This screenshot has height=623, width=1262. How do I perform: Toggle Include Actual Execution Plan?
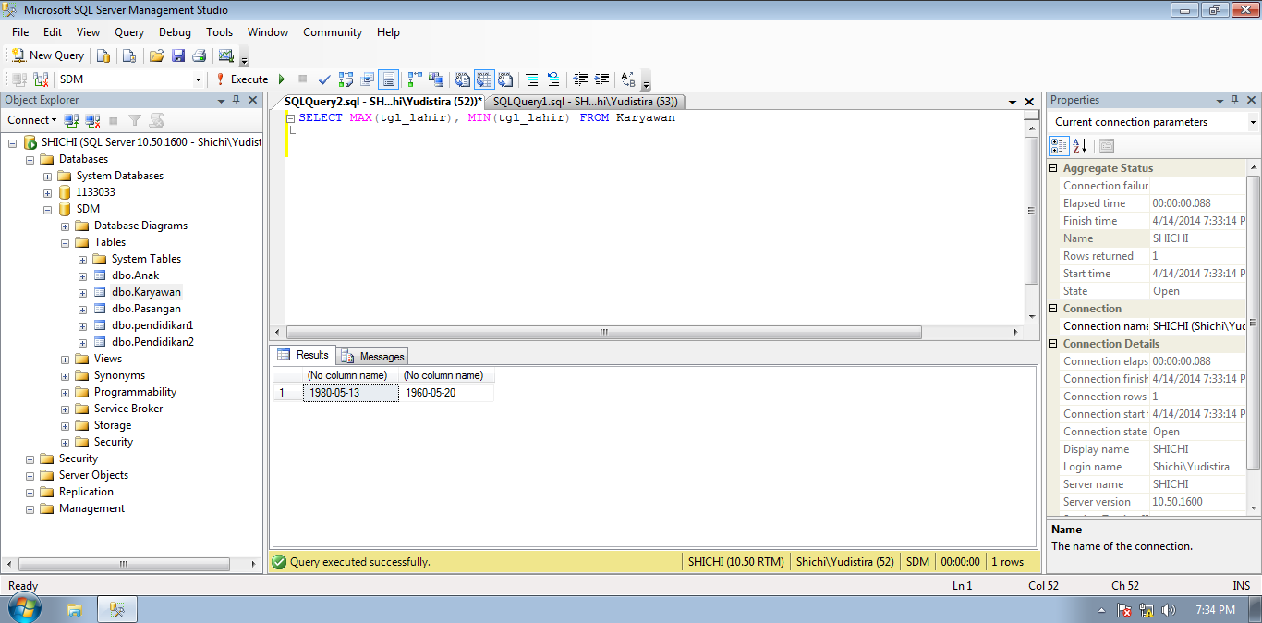coord(415,79)
